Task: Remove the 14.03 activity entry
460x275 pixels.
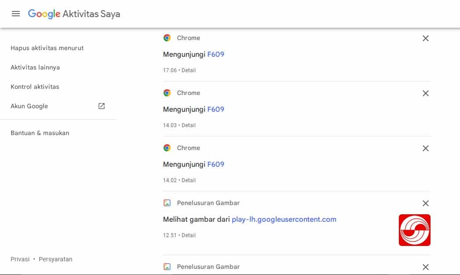Action: point(425,93)
